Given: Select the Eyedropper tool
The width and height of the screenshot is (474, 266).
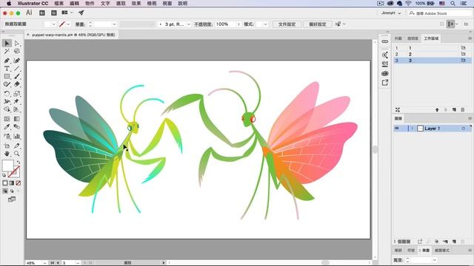Looking at the screenshot, I should point(7,127).
